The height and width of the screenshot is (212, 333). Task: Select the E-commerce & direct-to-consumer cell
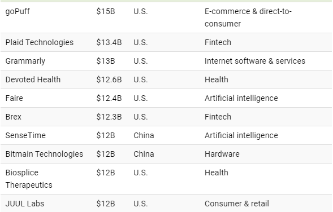pos(248,17)
